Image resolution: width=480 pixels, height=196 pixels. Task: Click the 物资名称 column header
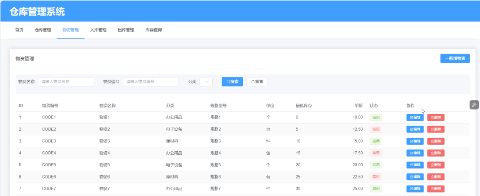click(x=107, y=106)
